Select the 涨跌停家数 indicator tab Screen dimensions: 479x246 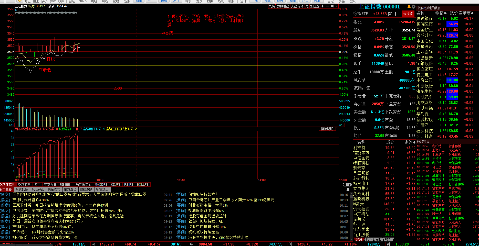(8, 185)
